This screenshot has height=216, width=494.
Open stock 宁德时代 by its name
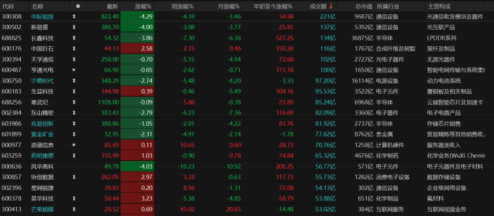(x=42, y=81)
